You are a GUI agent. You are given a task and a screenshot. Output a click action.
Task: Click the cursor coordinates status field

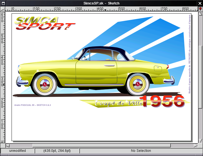(57, 151)
